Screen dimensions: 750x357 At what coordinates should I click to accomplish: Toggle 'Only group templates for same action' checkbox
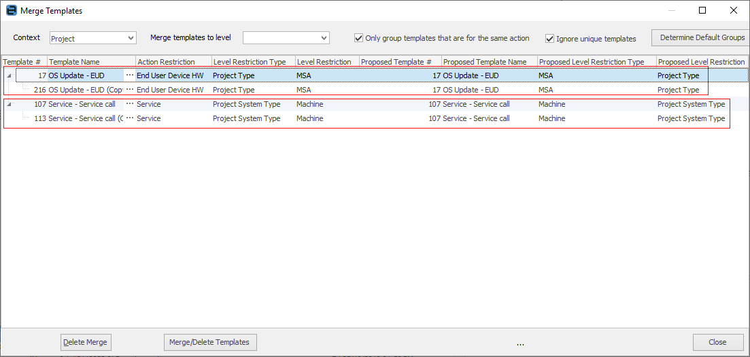(359, 39)
